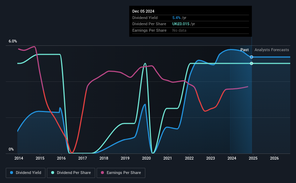Viewport: 296px width, 183px height.
Task: Click the 0% y-axis label
Action: click(x=11, y=149)
